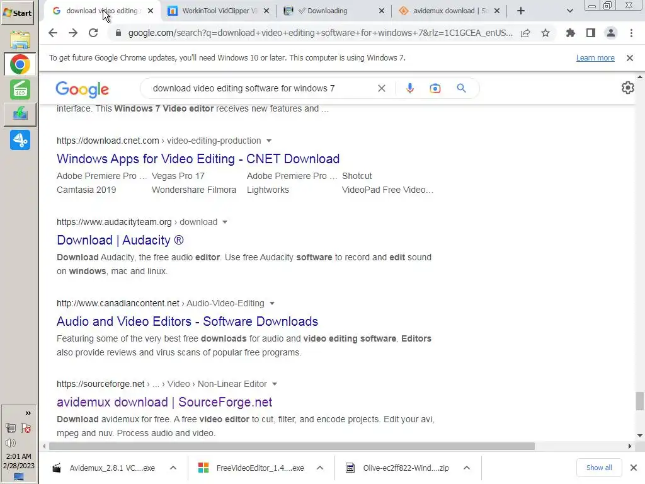Click Shotcut sitelink under CNET
645x484 pixels.
click(357, 176)
